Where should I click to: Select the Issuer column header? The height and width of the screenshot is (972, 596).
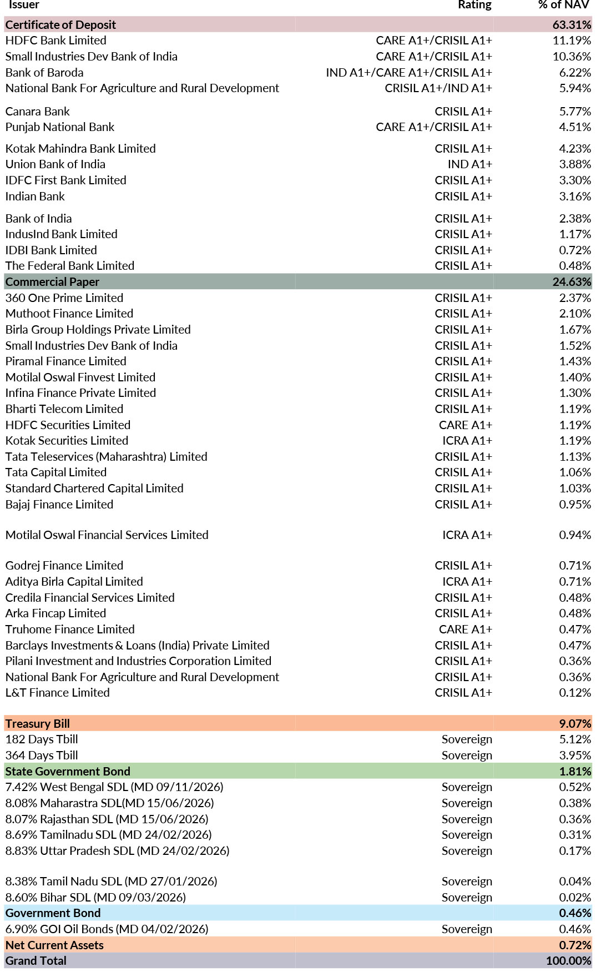pyautogui.click(x=24, y=5)
